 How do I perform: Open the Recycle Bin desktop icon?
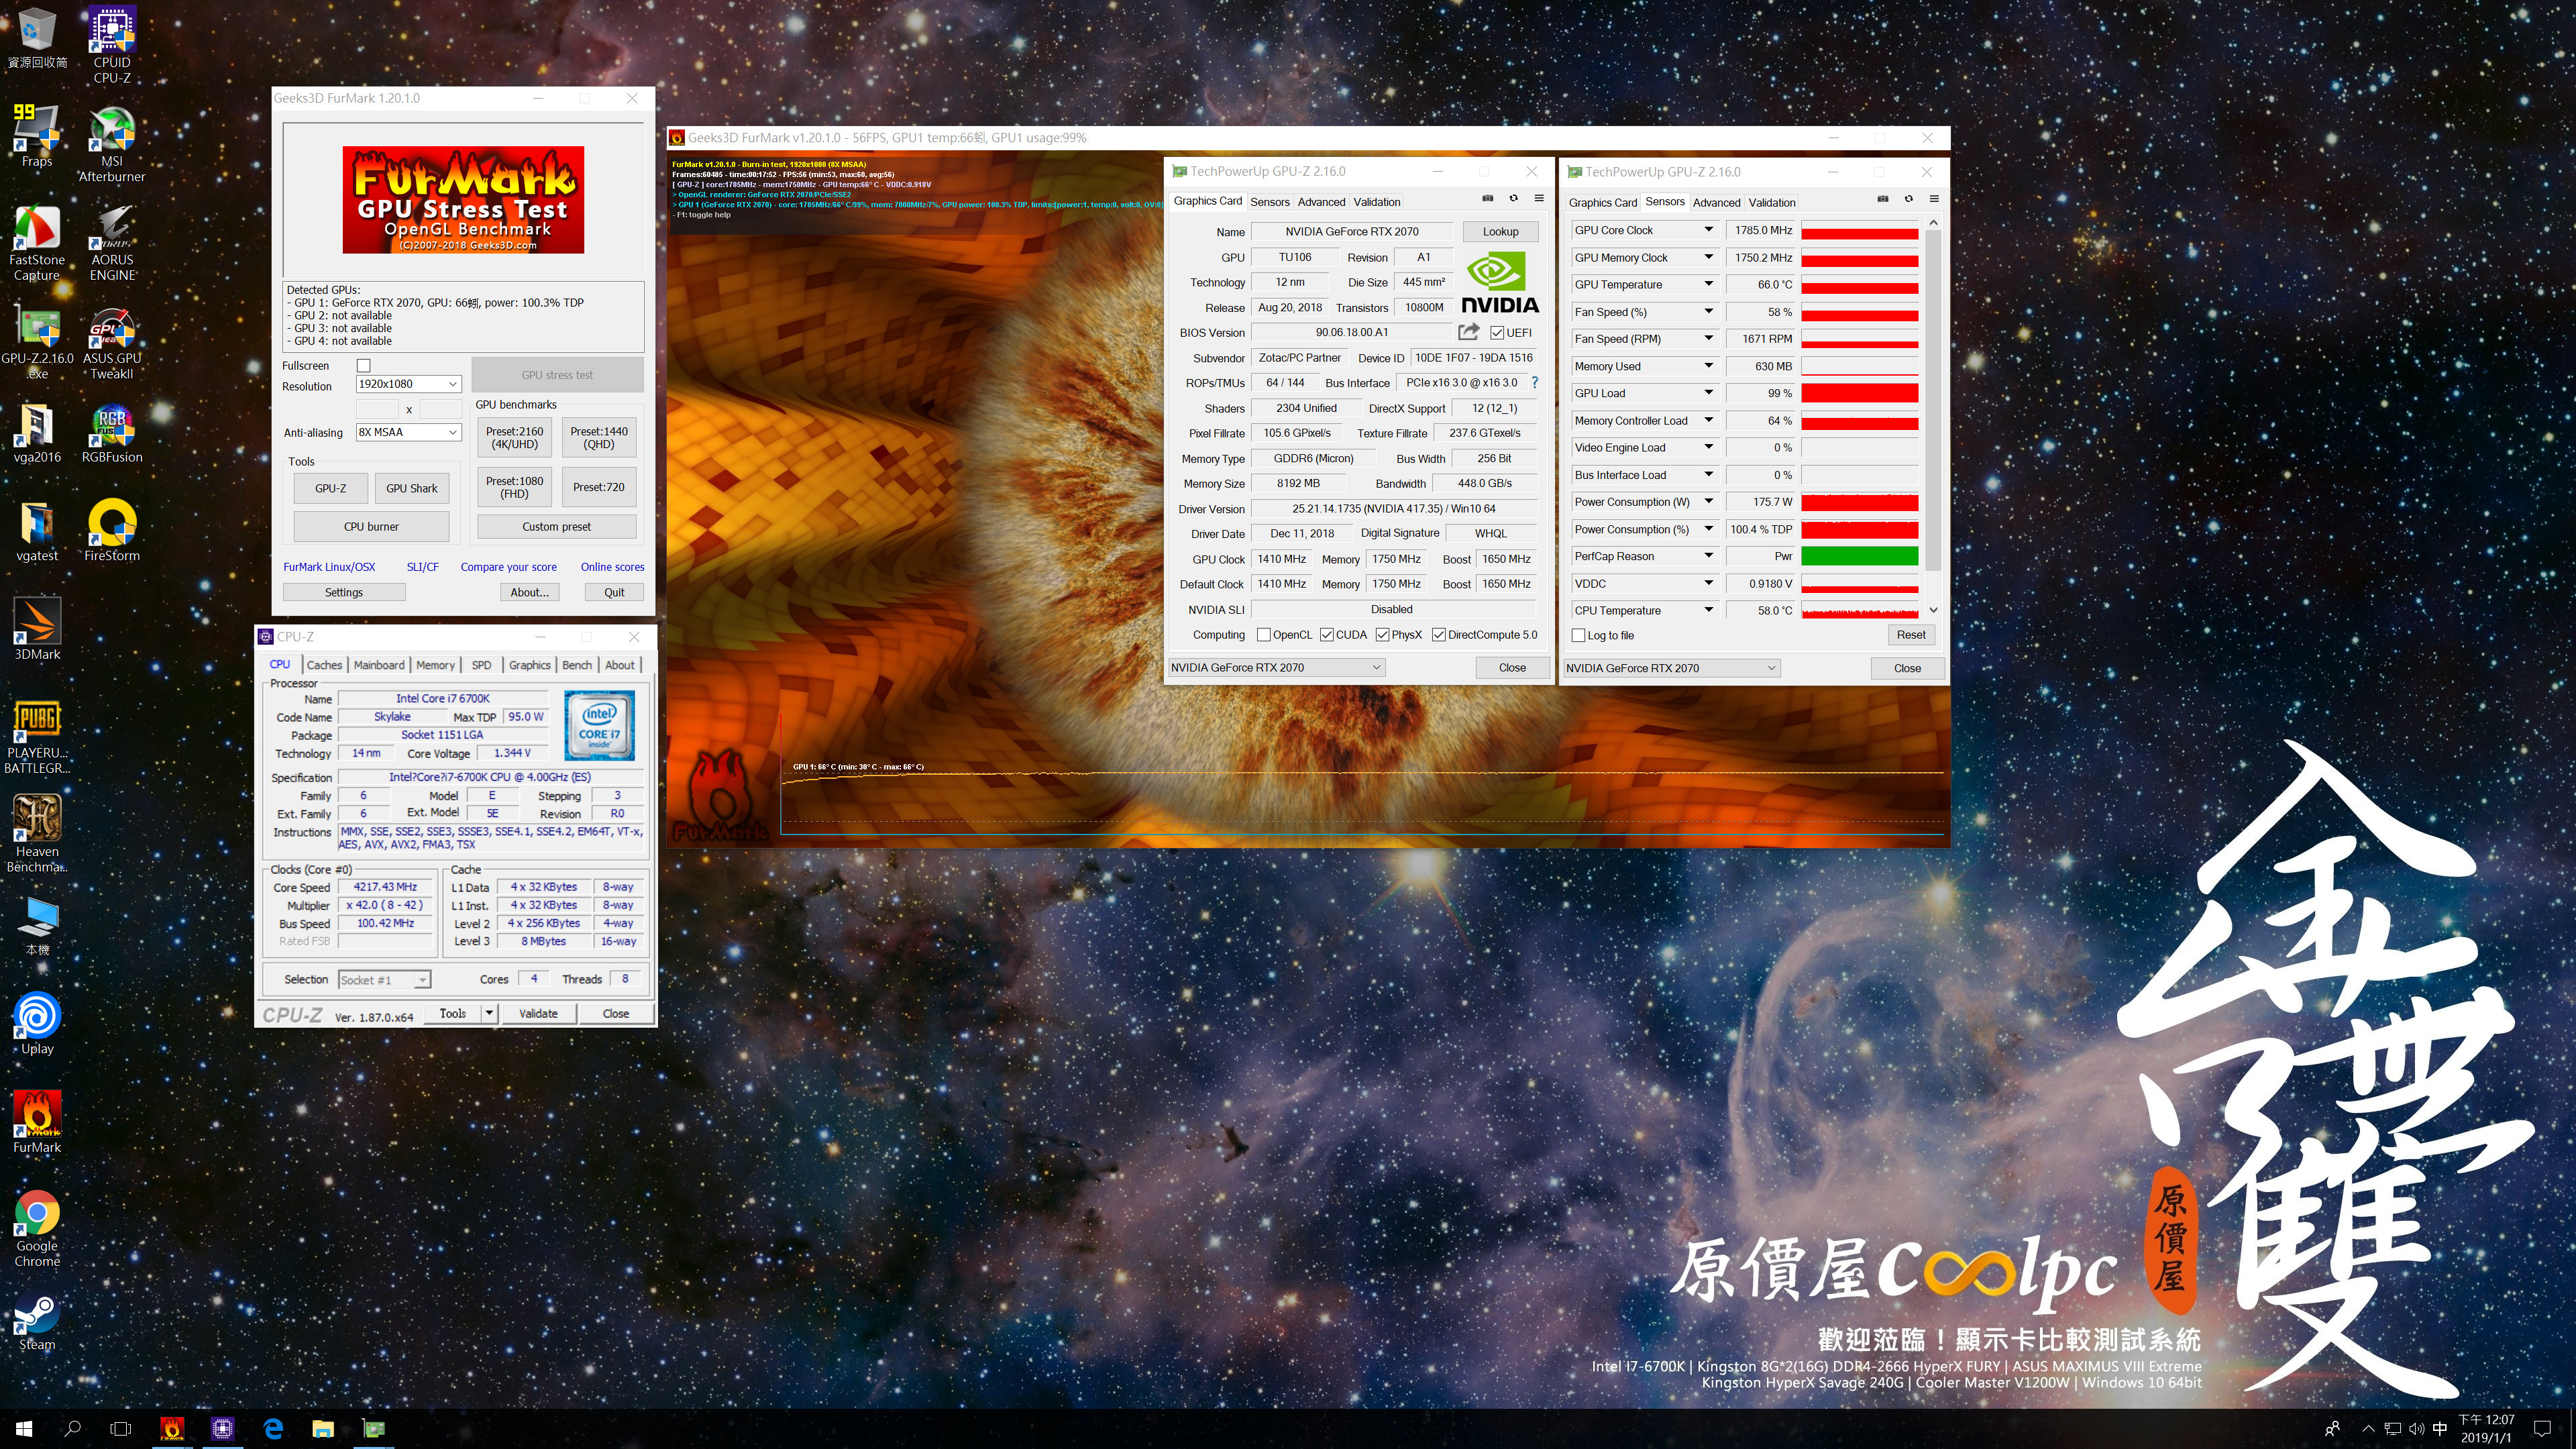point(37,38)
